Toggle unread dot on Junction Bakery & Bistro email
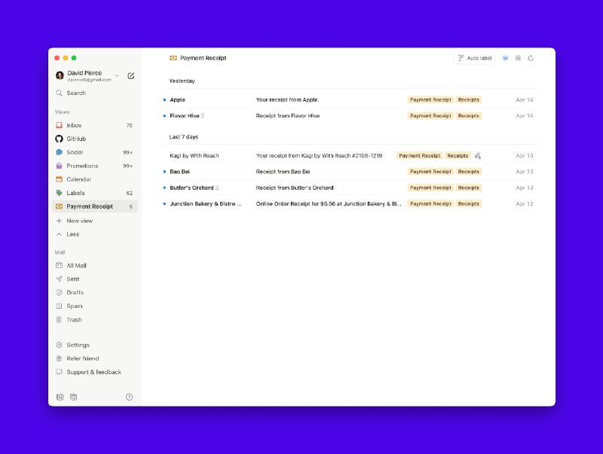The image size is (603, 454). [165, 203]
